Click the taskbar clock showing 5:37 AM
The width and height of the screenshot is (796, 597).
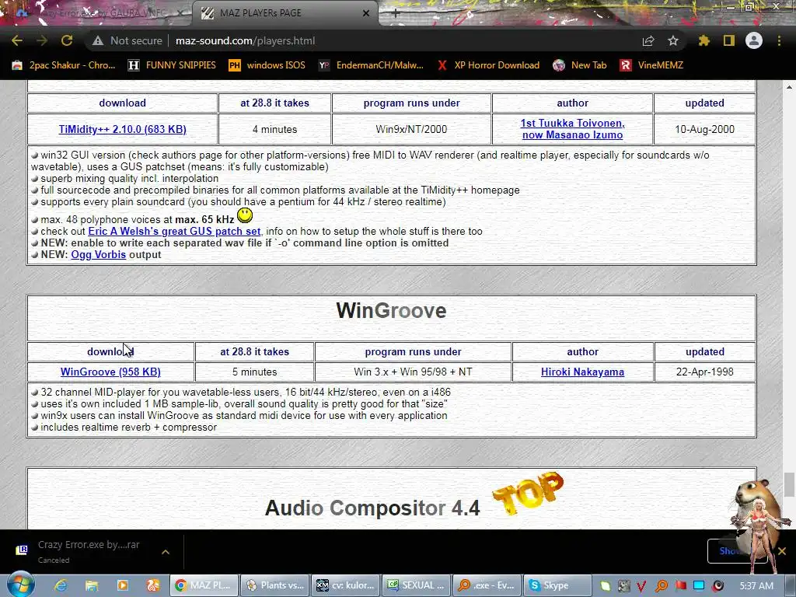[x=756, y=586]
